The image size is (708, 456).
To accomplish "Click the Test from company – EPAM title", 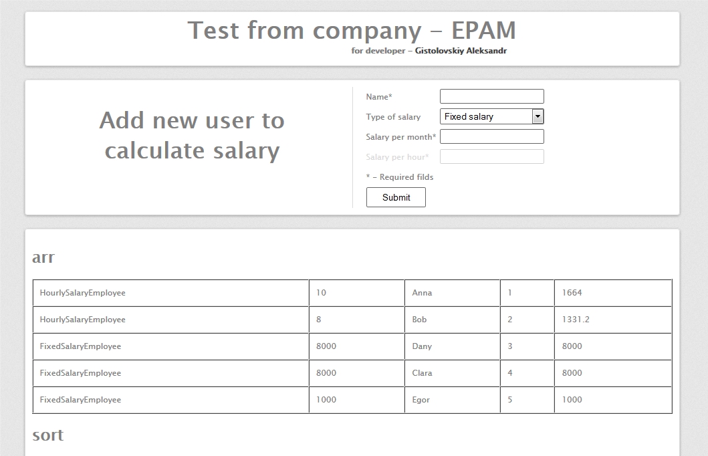I will click(352, 31).
